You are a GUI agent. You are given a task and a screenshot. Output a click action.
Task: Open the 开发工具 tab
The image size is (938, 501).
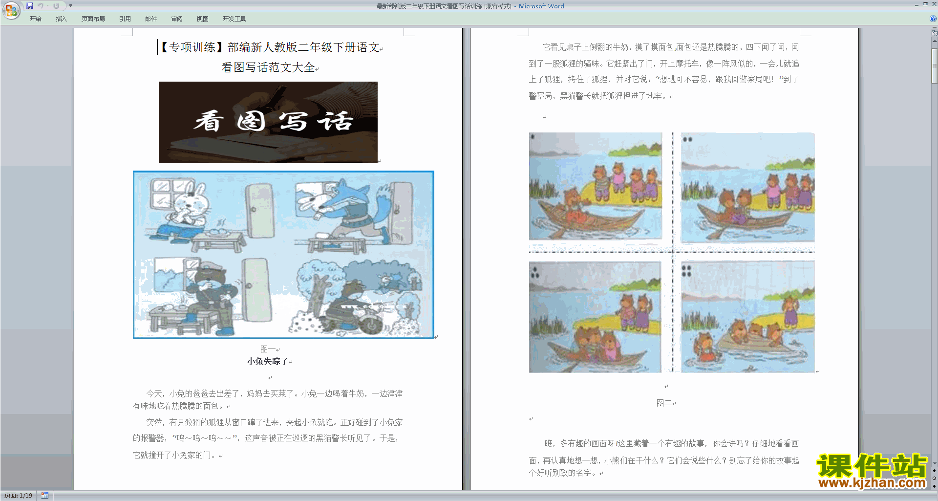[234, 19]
